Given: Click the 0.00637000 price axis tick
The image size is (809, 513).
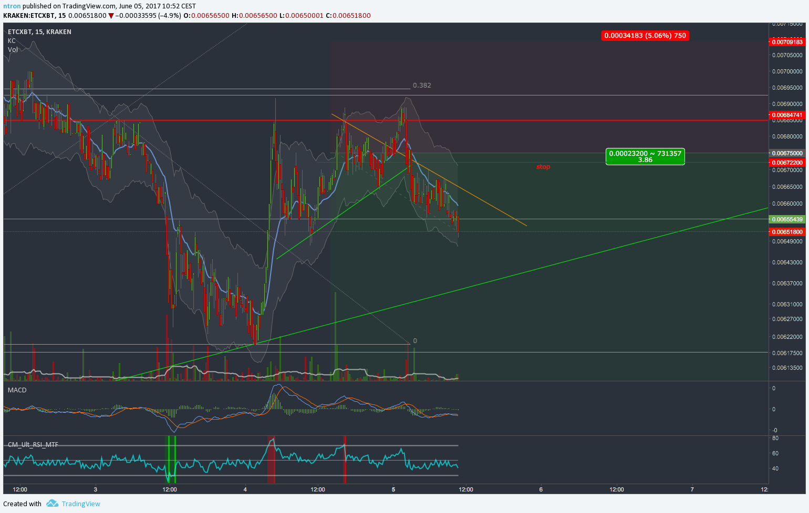Looking at the screenshot, I should tap(787, 283).
